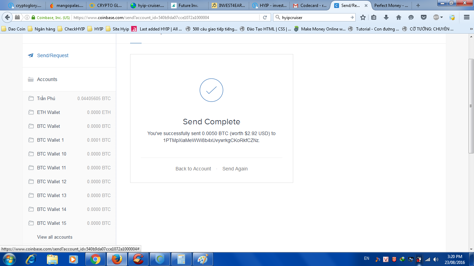Open Windows Explorer from the taskbar
The width and height of the screenshot is (474, 266).
52,259
